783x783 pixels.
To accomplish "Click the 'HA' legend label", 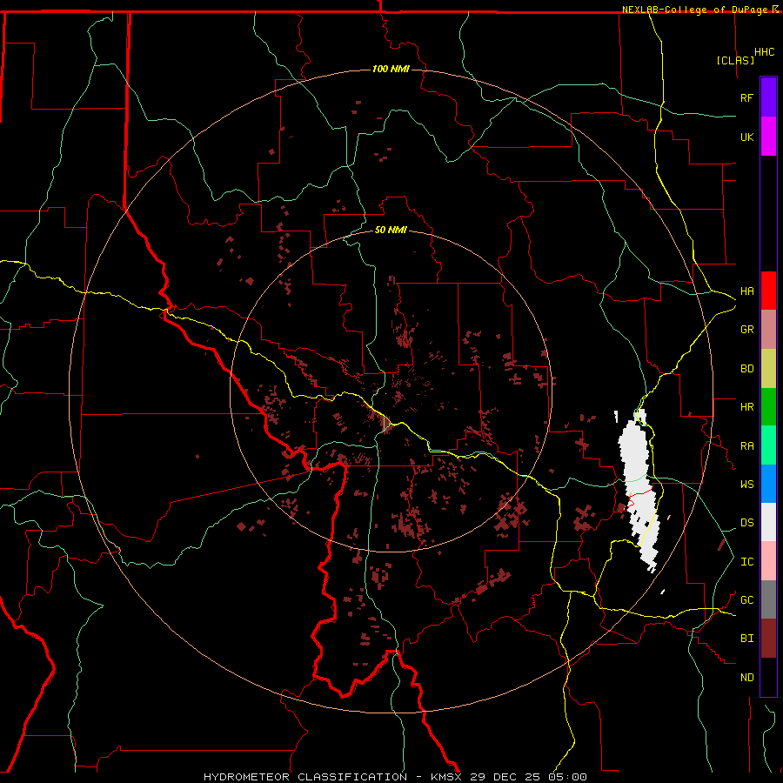I will click(x=746, y=291).
